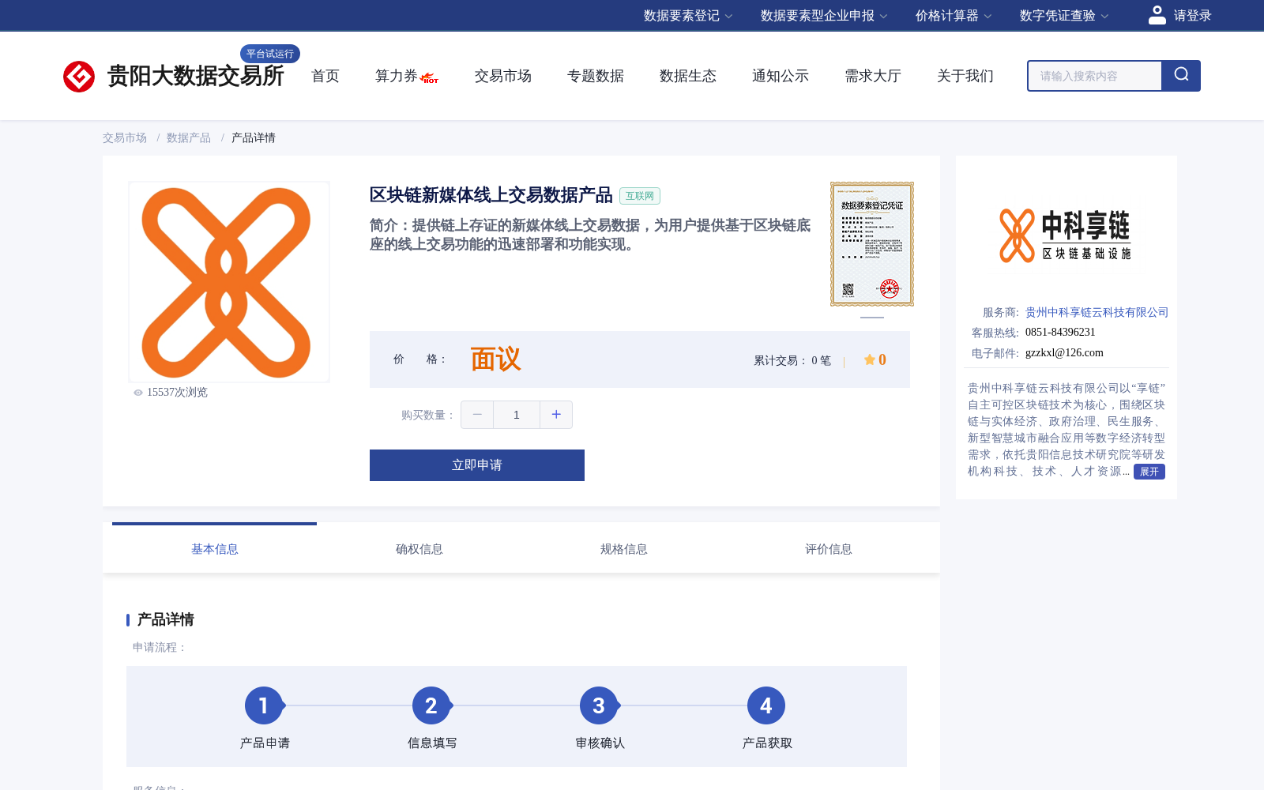Click the 累计交易 0 笔 text
This screenshot has height=790, width=1264.
[x=792, y=361]
